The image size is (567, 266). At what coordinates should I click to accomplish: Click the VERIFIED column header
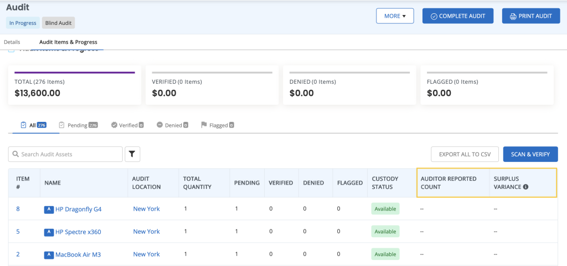tap(281, 183)
